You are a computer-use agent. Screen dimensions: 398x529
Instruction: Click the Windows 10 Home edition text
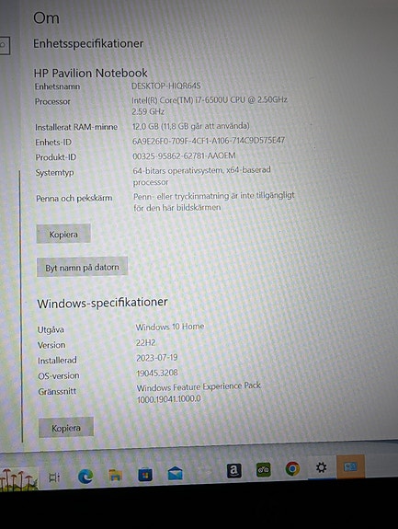(170, 327)
